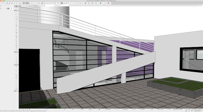The image size is (203, 112).
Task: Toggle the Guide Lines button in toolbar
Action: [20, 3]
